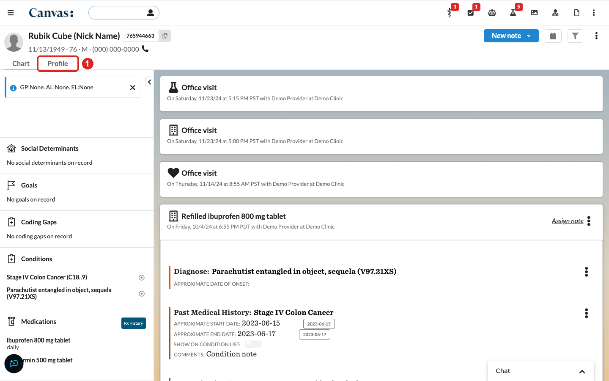This screenshot has height=381, width=609.
Task: Click the Social Determinants section icon
Action: (11, 149)
